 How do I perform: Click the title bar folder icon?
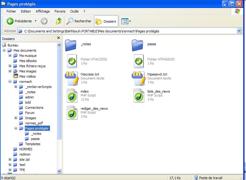point(3,4)
